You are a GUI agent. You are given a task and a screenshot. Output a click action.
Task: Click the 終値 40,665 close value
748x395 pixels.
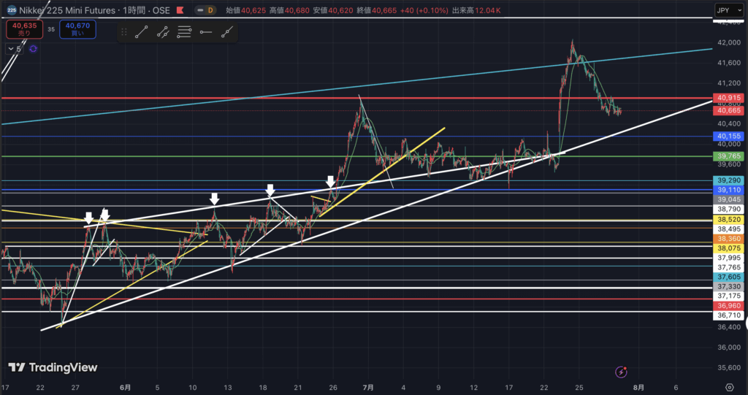coord(376,10)
